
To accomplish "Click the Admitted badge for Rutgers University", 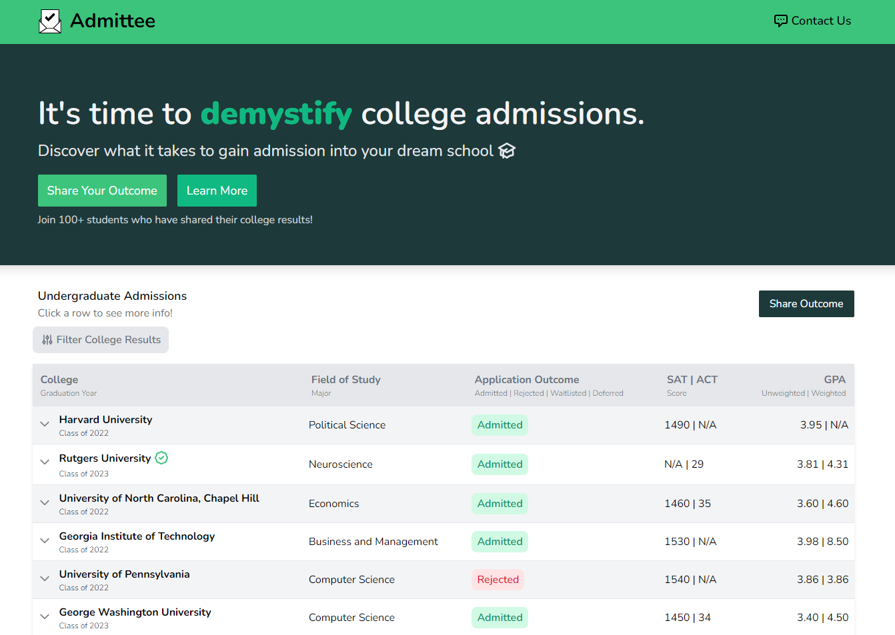I will click(500, 464).
